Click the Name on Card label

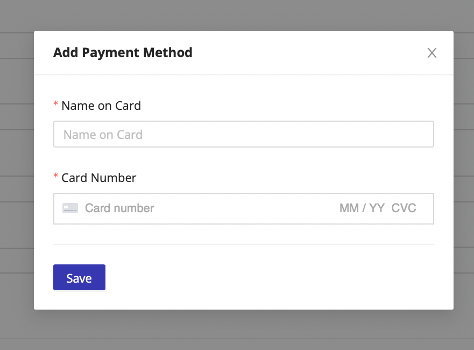[x=101, y=106]
